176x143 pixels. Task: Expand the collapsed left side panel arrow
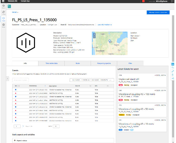[x=8, y=79]
